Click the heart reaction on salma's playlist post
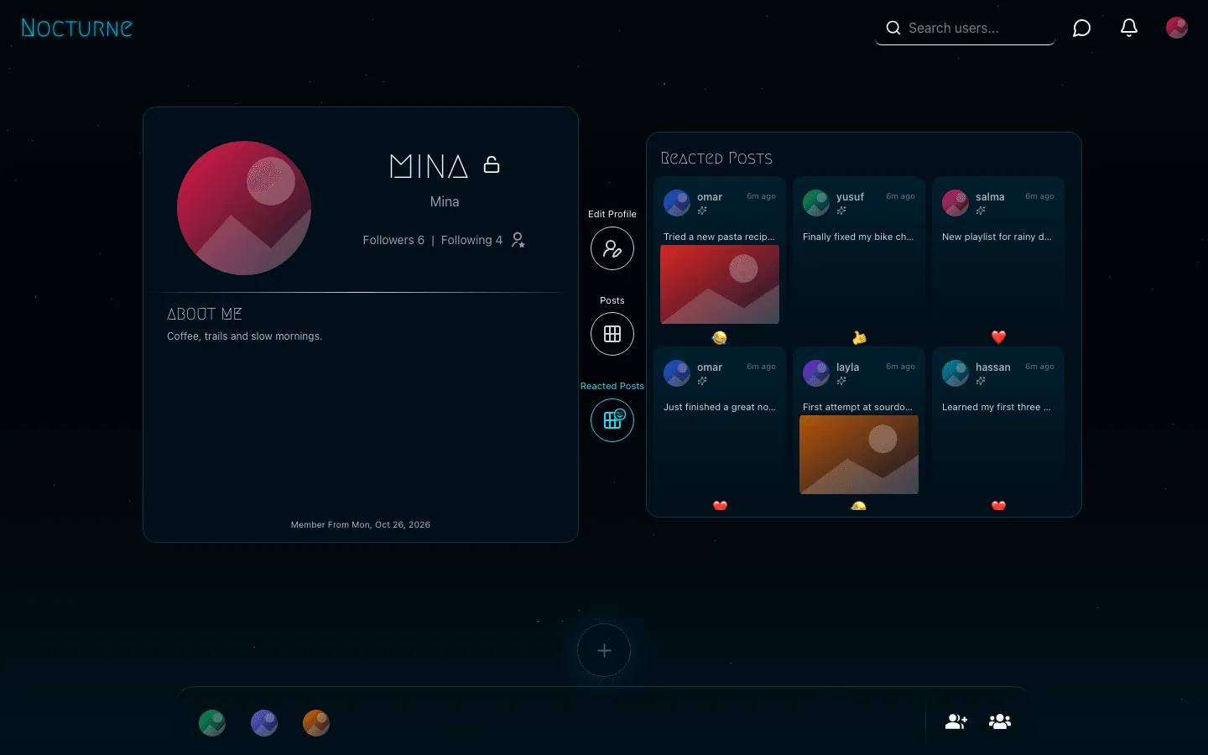This screenshot has height=755, width=1208. pyautogui.click(x=998, y=337)
